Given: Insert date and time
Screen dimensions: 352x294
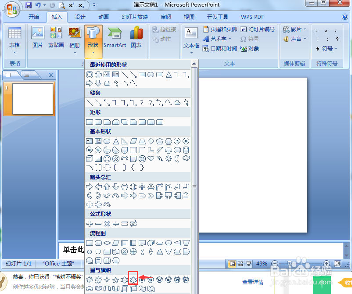Looking at the screenshot, I should click(220, 48).
